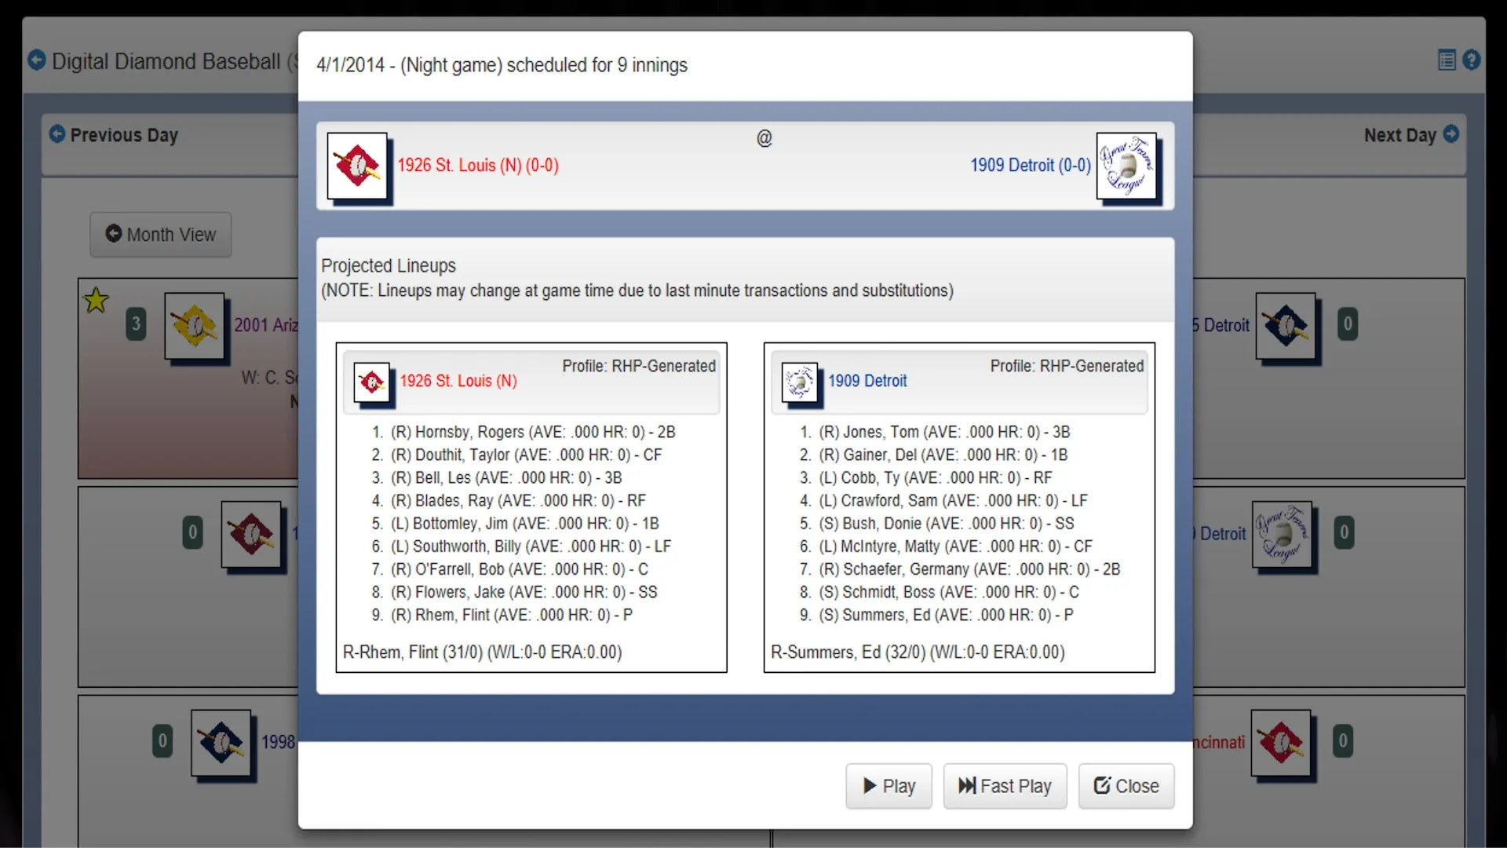Click the 1926 St. Louis logo in matchup header
1507x848 pixels.
point(357,166)
